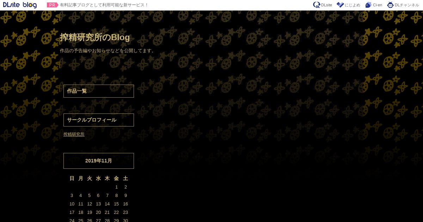This screenshot has height=222, width=423.
Task: Select calendar date 20
Action: tap(98, 212)
